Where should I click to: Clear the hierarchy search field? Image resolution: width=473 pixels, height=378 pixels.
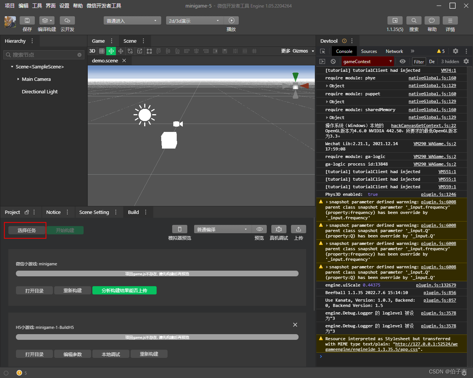point(79,55)
